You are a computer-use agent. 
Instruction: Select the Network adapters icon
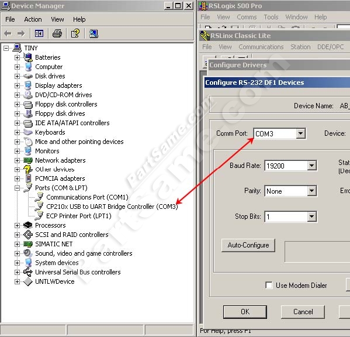(x=28, y=160)
